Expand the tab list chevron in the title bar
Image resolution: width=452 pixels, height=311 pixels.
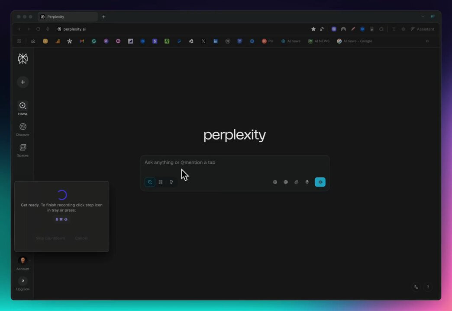pos(423,17)
